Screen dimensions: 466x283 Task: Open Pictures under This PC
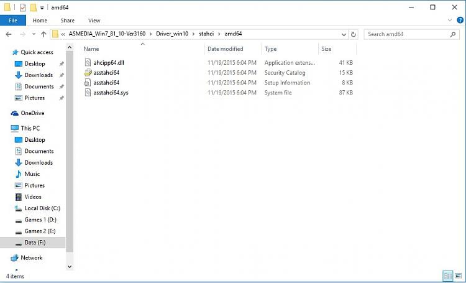34,185
